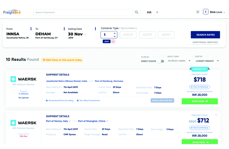
Task: Click the CMF Xpress pickup value
Action: 70,134
